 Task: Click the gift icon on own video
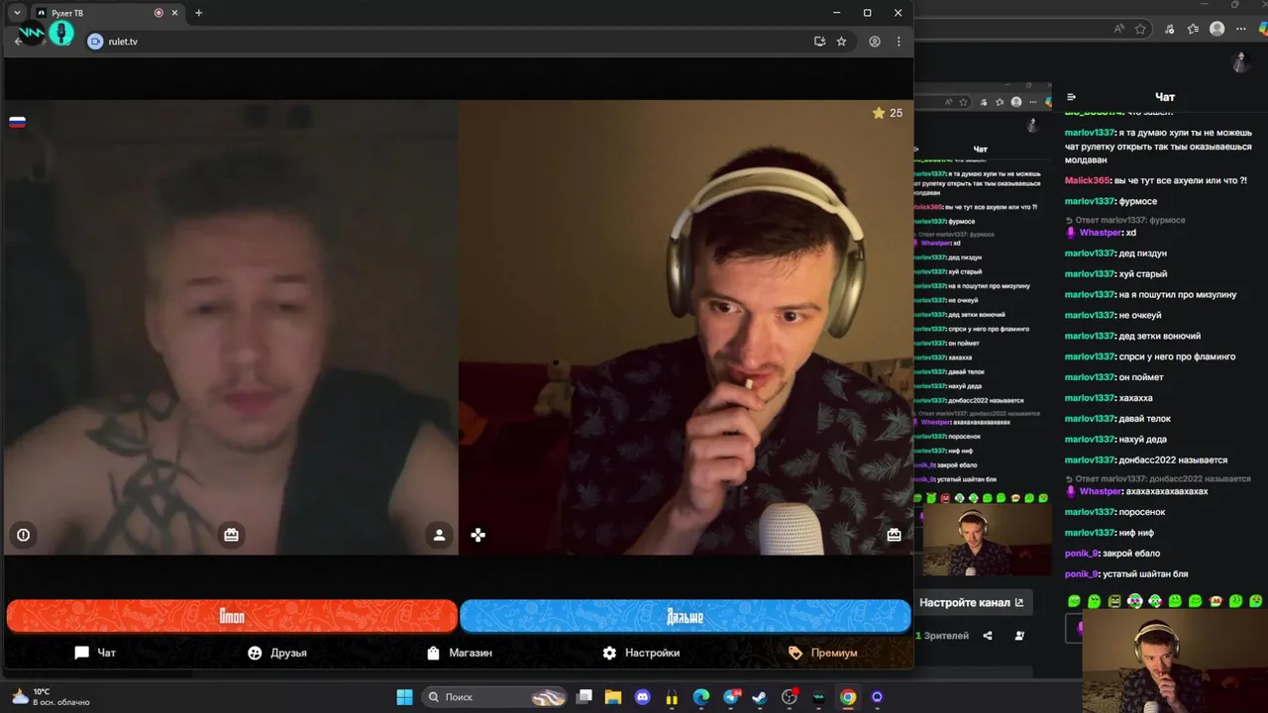[x=894, y=535]
